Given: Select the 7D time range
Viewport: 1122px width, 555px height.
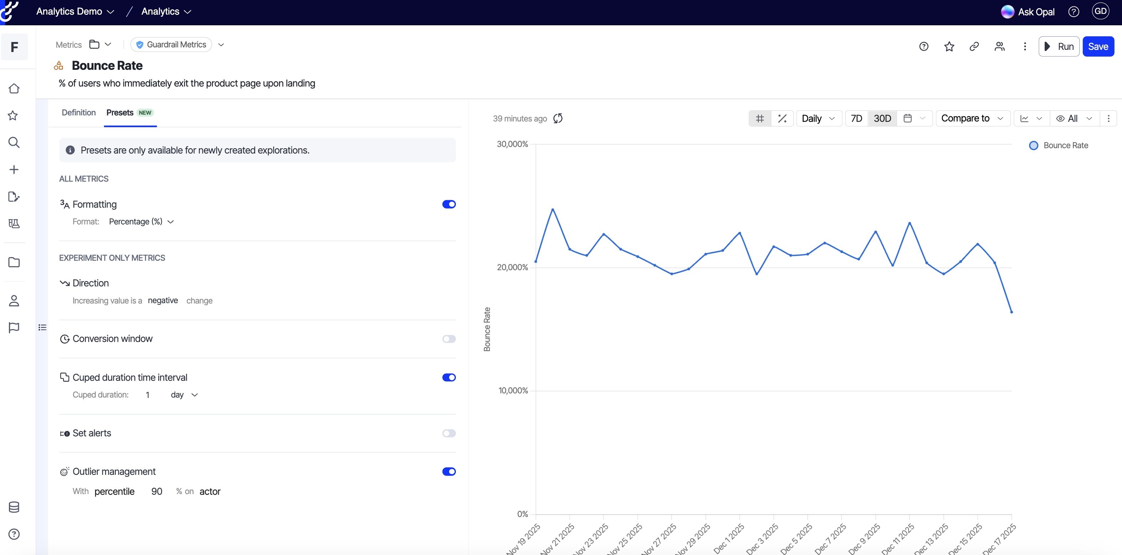Looking at the screenshot, I should click(856, 118).
